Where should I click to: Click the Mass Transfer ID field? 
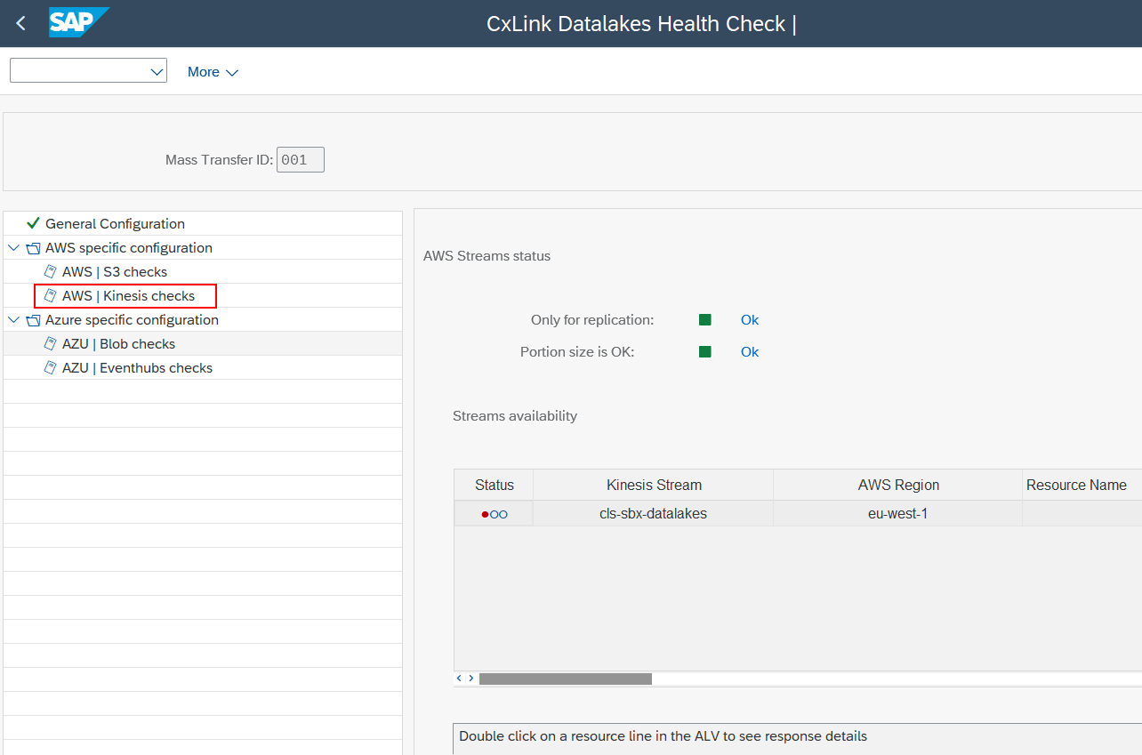(x=301, y=160)
